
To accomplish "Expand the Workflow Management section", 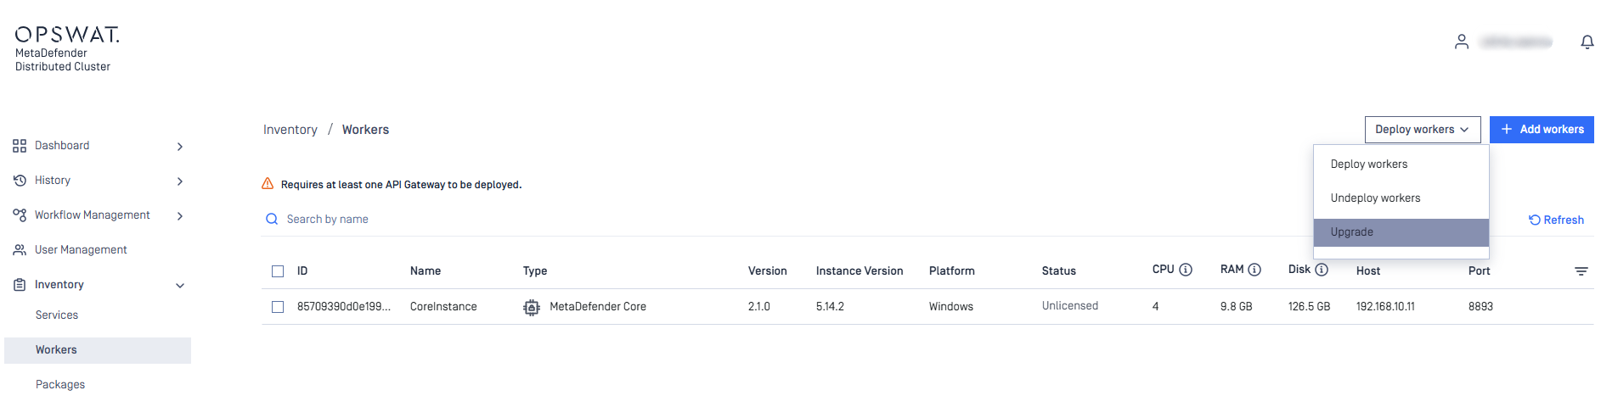I will (180, 216).
